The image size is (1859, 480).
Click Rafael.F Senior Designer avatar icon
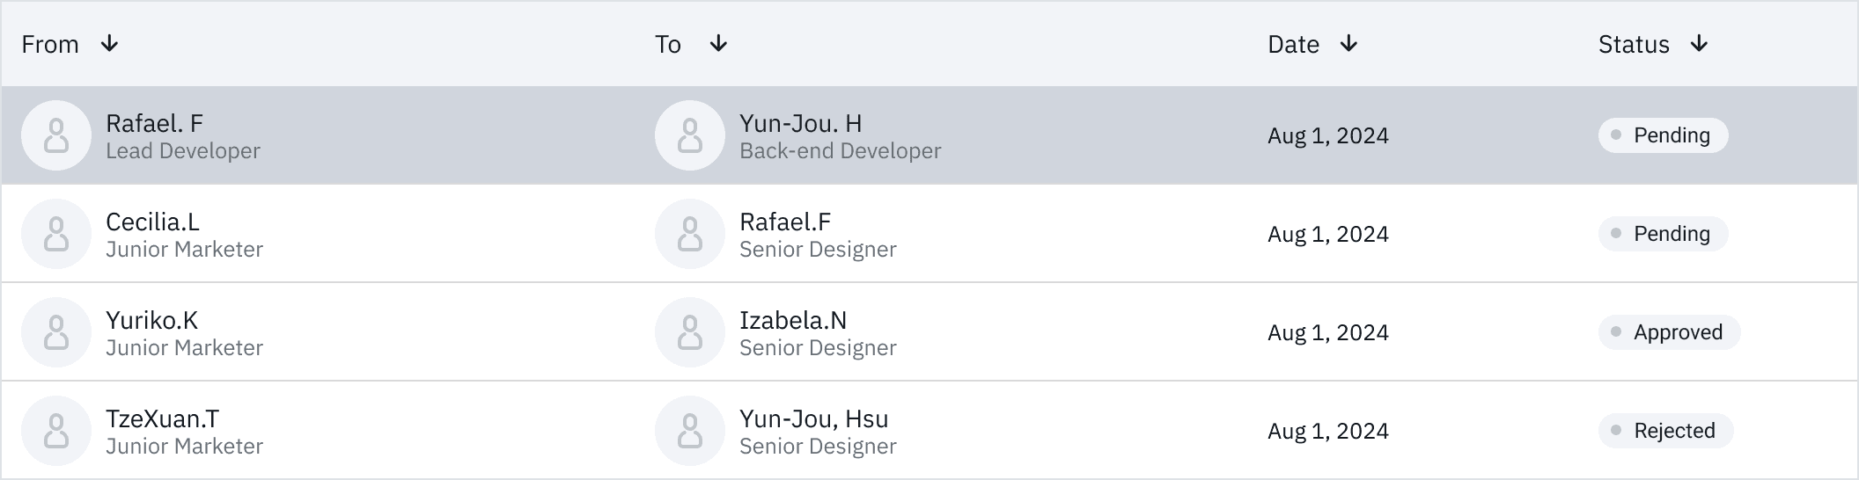pos(690,234)
